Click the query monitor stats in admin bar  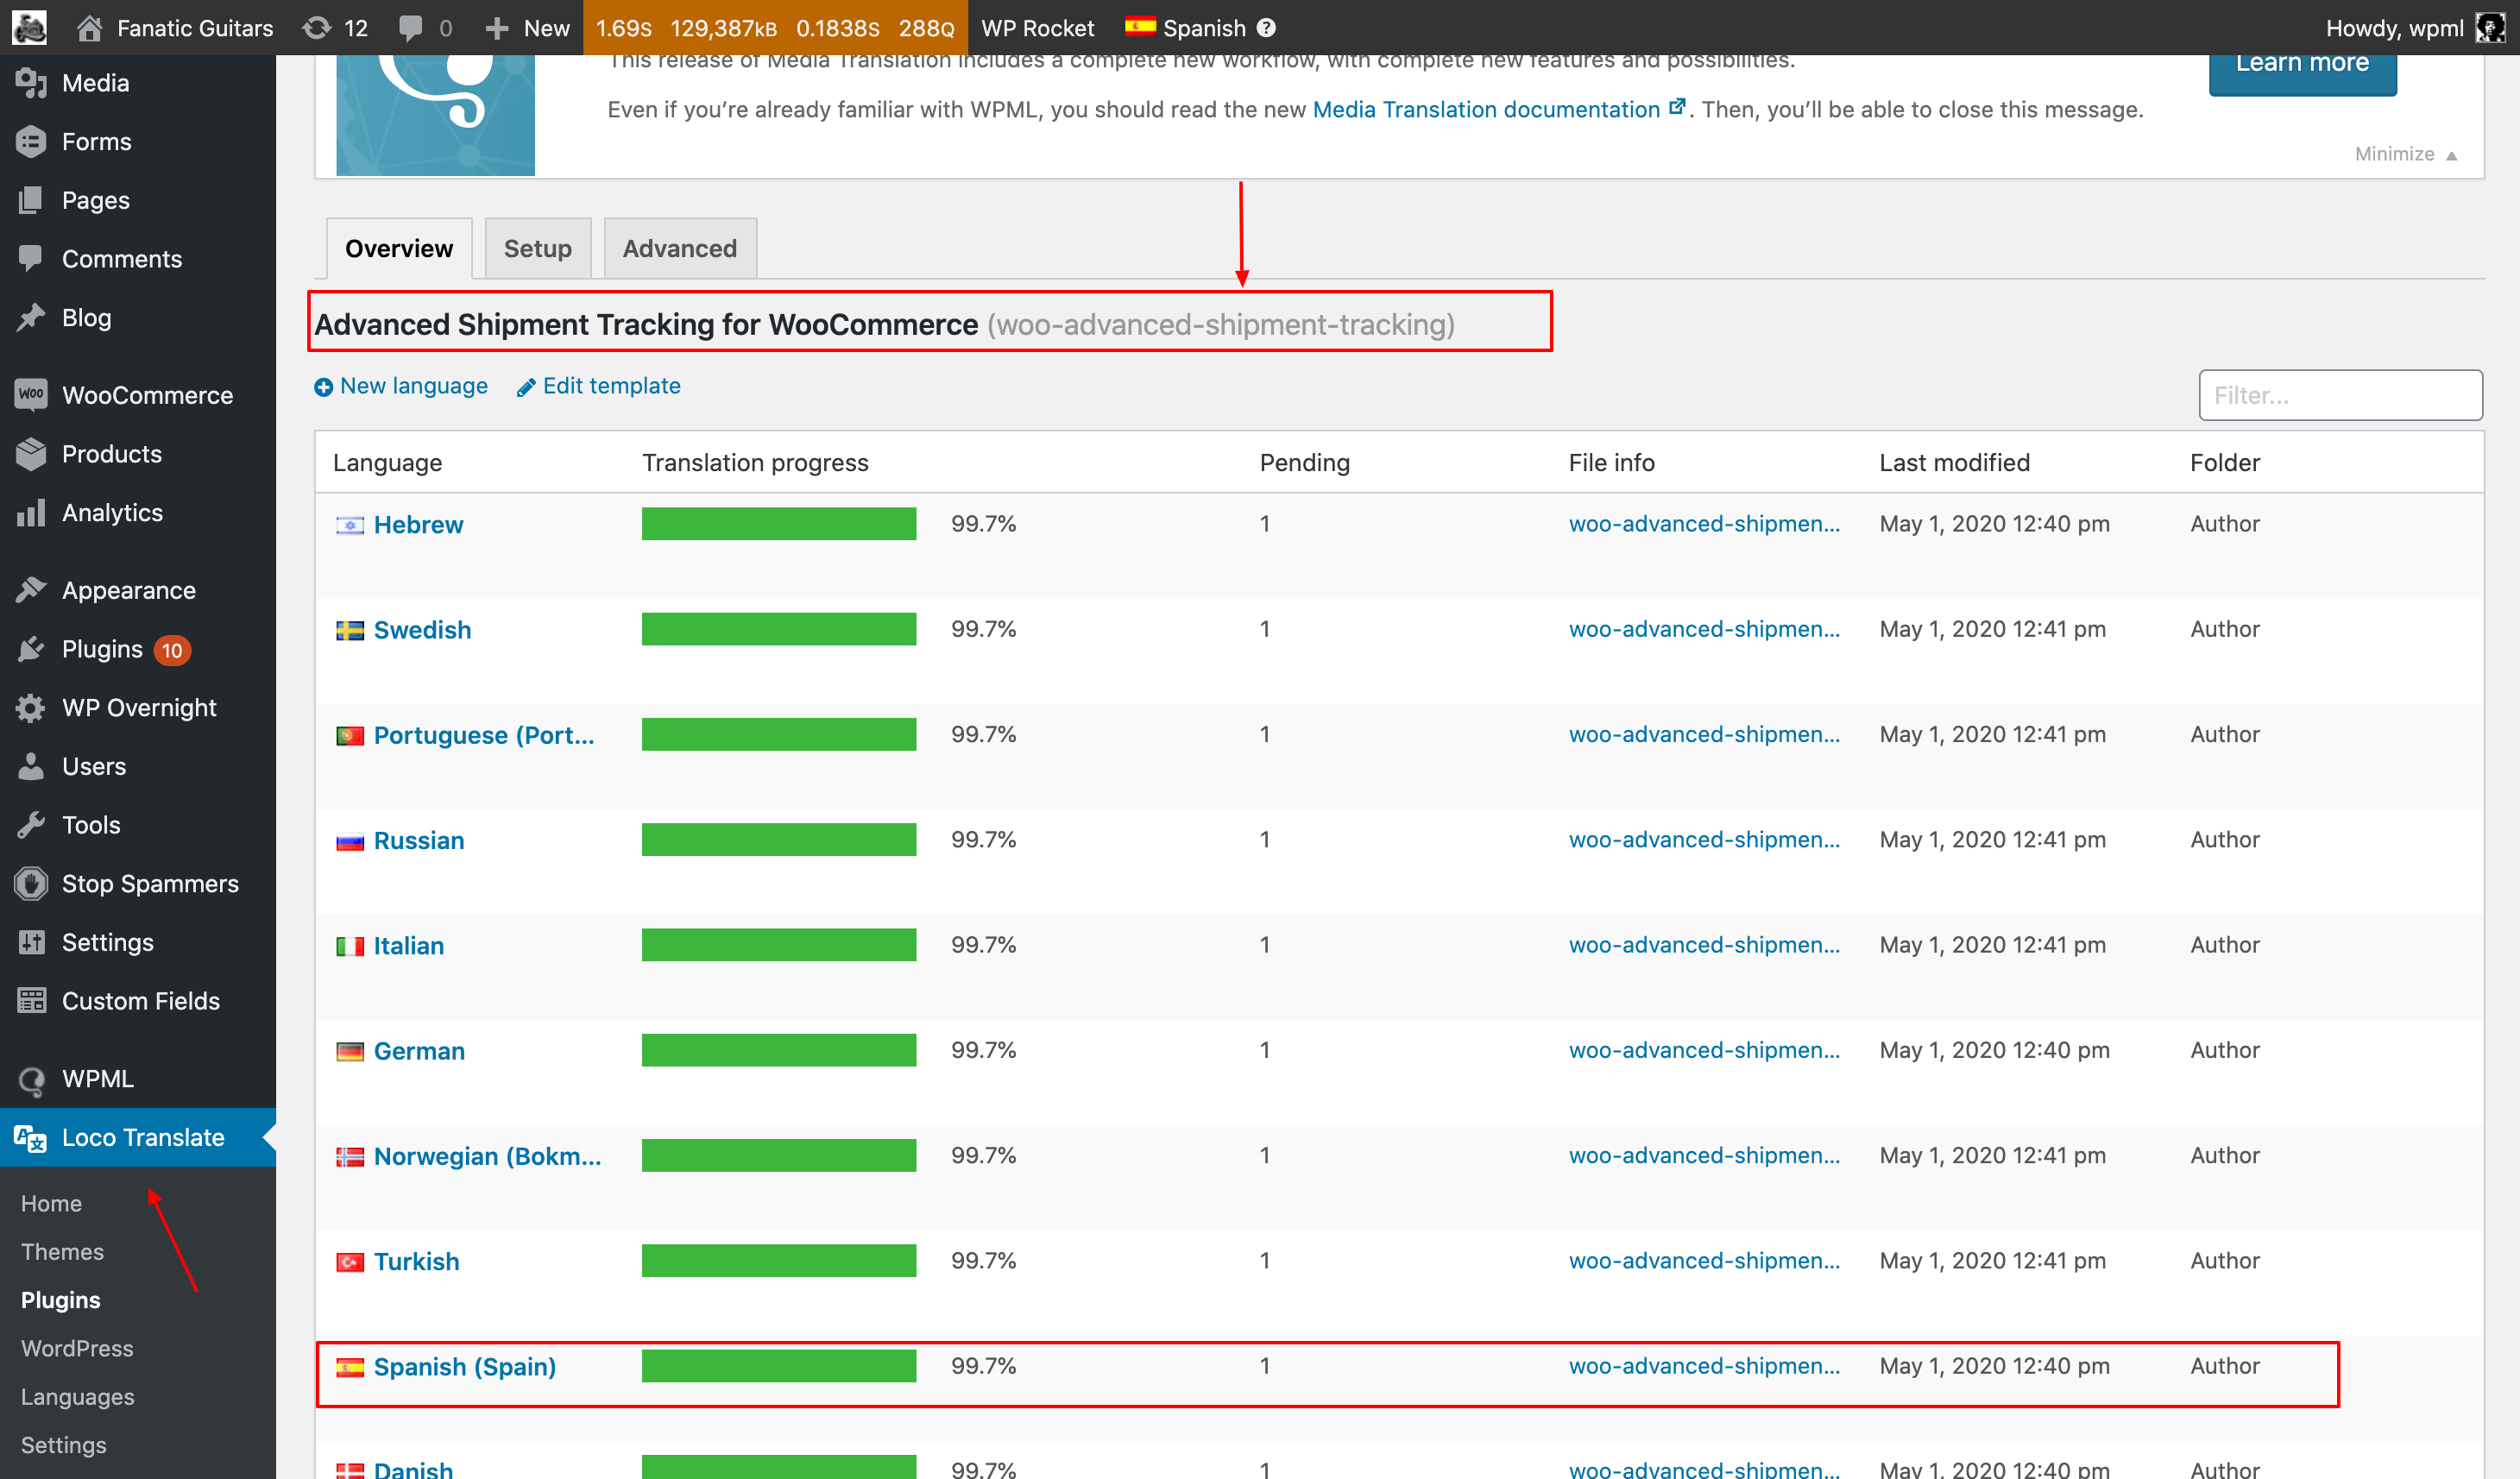775,28
